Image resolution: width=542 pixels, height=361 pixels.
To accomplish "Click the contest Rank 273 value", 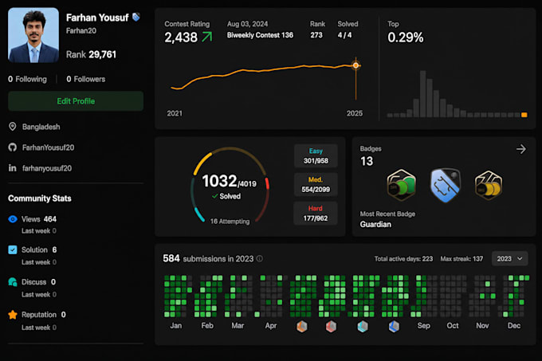I will (x=316, y=35).
